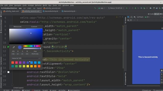This screenshot has height=91, width=163.
Task: Click the green color gutter icon on line 11
Action: (8, 47)
